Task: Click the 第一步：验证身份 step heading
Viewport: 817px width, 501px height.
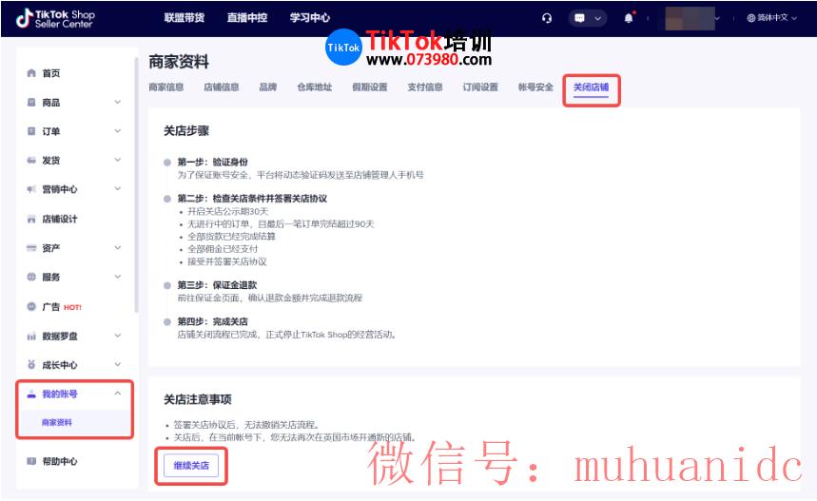Action: [213, 162]
